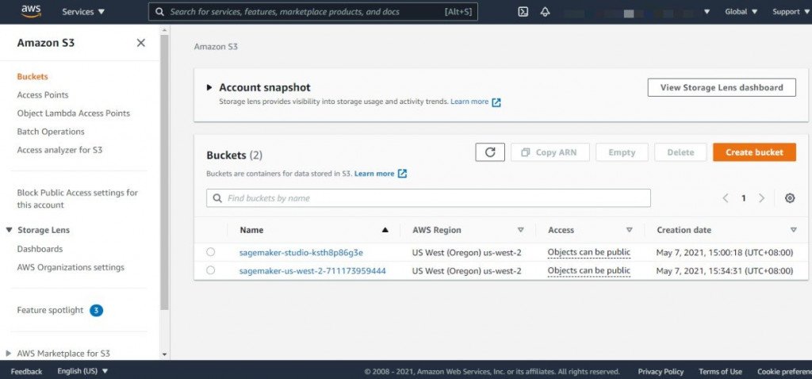This screenshot has width=812, height=379.
Task: Click creation date May 7, 2021, 15:34:31
Action: tap(725, 271)
